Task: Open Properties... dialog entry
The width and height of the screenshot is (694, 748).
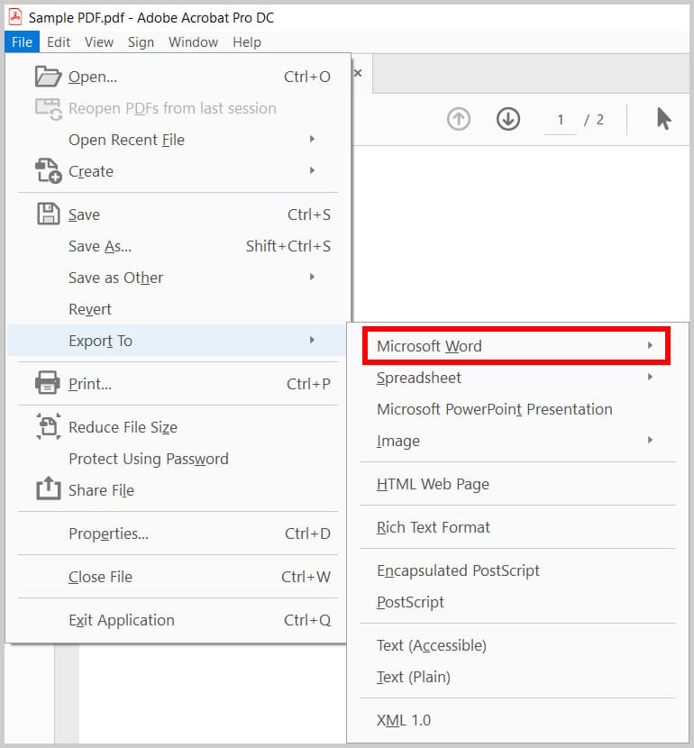Action: pos(177,534)
